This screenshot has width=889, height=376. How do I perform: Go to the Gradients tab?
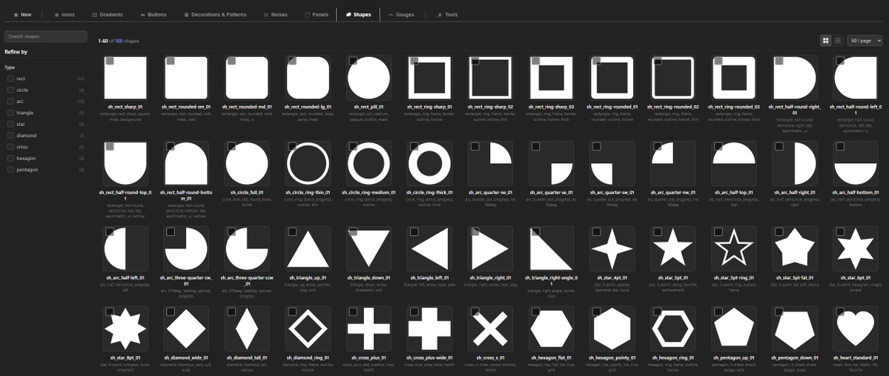[108, 15]
